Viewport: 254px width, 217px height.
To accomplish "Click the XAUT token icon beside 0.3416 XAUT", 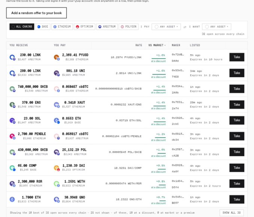I will [x=57, y=105].
